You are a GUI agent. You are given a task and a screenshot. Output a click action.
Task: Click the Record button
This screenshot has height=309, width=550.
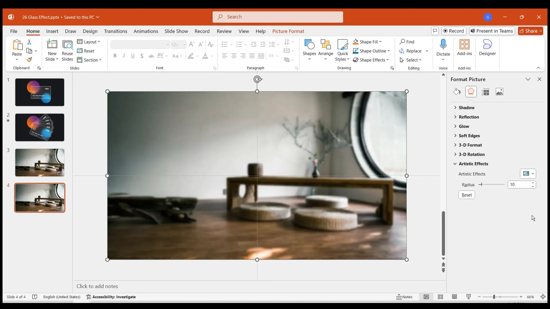454,31
